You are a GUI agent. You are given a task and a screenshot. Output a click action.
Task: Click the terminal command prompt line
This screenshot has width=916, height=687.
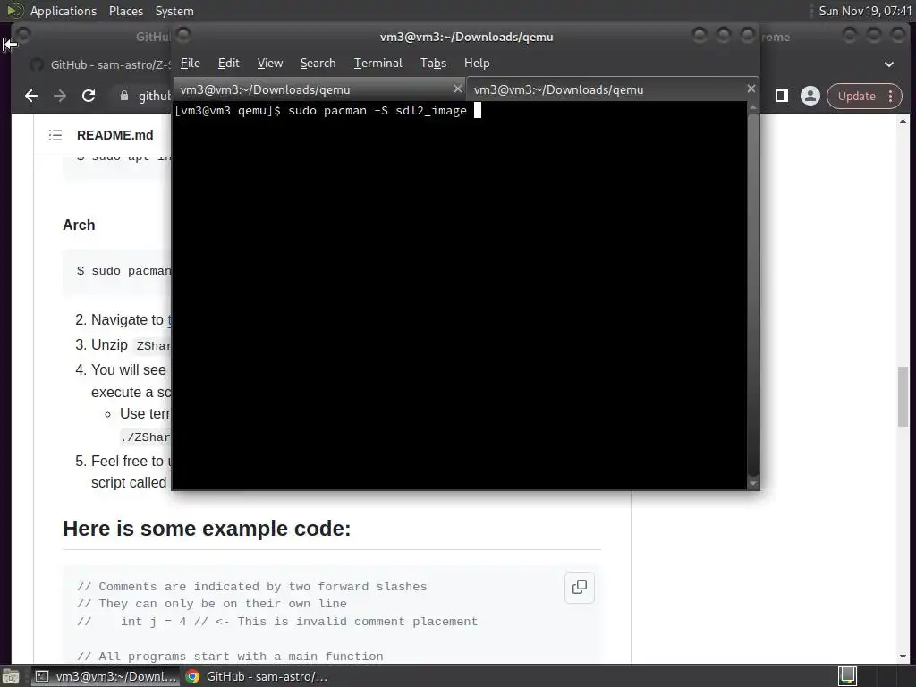pyautogui.click(x=327, y=110)
